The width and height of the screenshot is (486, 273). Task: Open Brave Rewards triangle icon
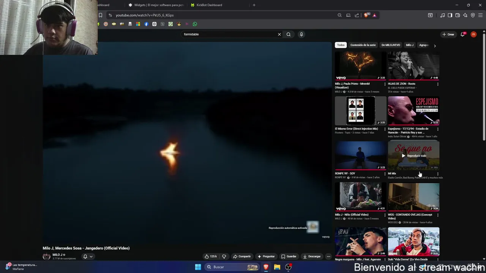(374, 15)
